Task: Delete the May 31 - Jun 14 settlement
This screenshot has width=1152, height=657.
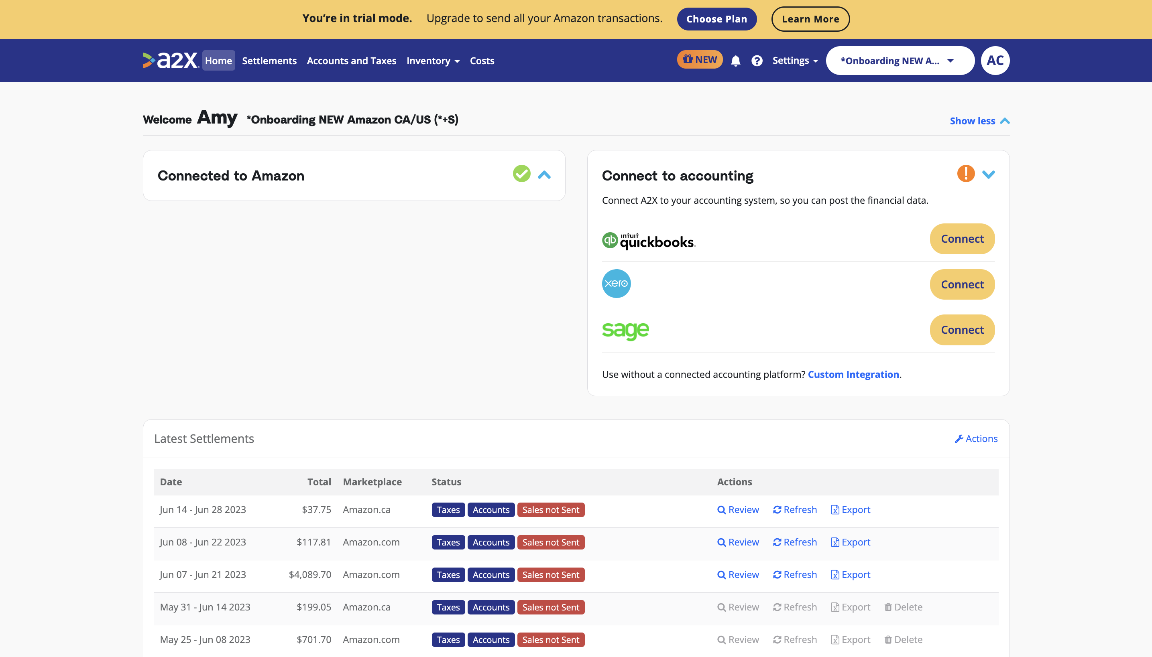Action: 903,607
